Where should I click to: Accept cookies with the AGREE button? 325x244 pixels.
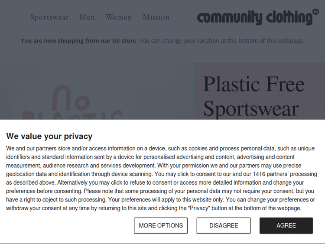click(x=286, y=225)
